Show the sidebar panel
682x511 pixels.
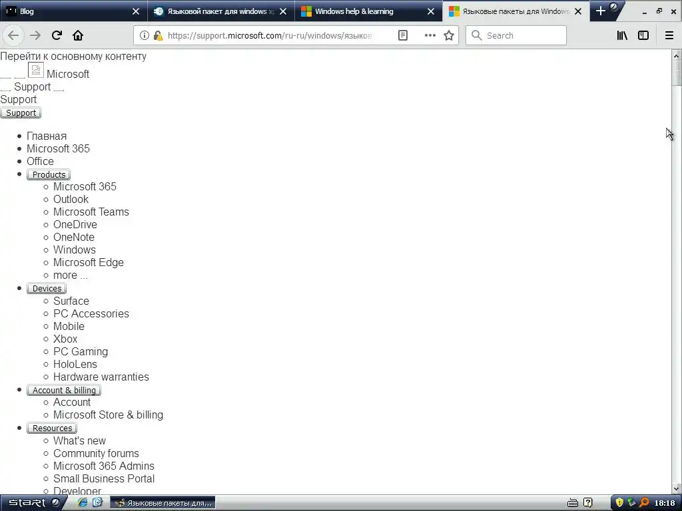click(x=643, y=35)
